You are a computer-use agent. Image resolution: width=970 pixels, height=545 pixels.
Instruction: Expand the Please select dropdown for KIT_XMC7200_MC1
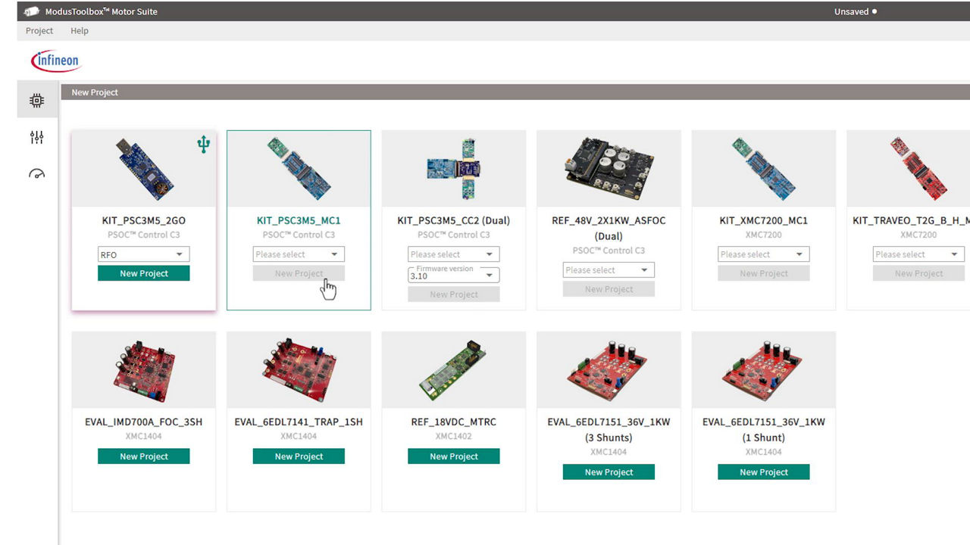pyautogui.click(x=763, y=254)
